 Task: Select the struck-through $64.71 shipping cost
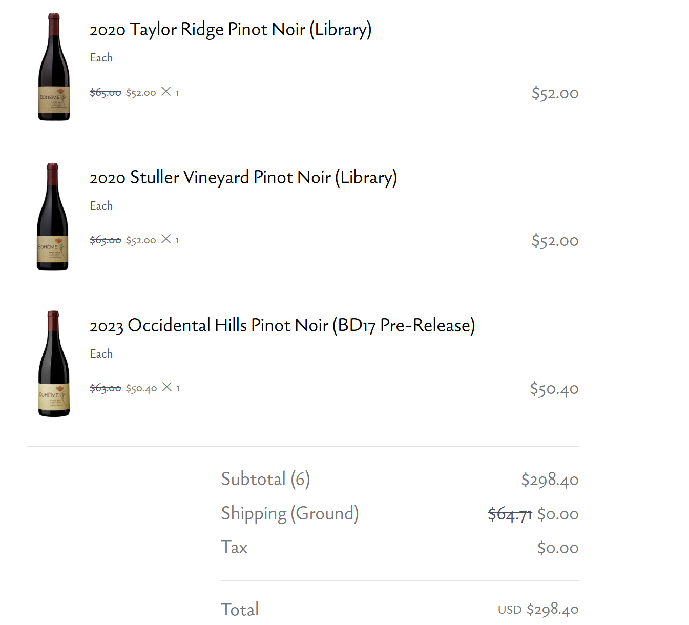(x=510, y=514)
